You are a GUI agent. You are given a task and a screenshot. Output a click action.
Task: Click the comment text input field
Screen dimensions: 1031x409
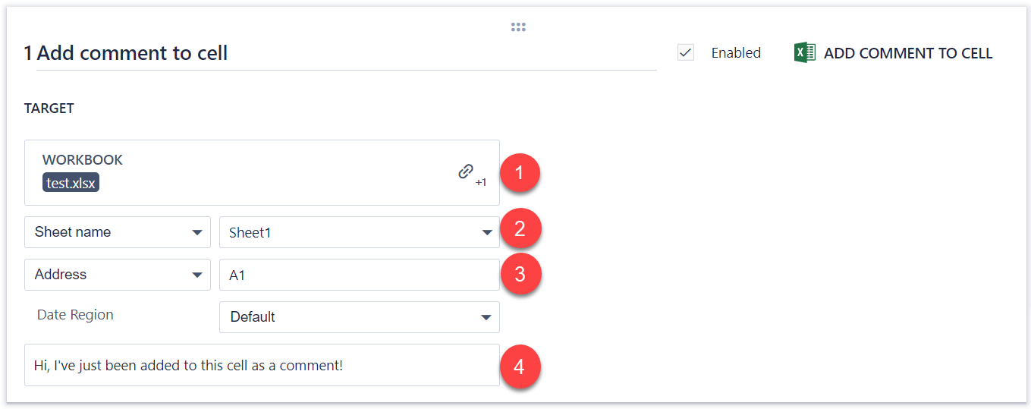pos(262,365)
